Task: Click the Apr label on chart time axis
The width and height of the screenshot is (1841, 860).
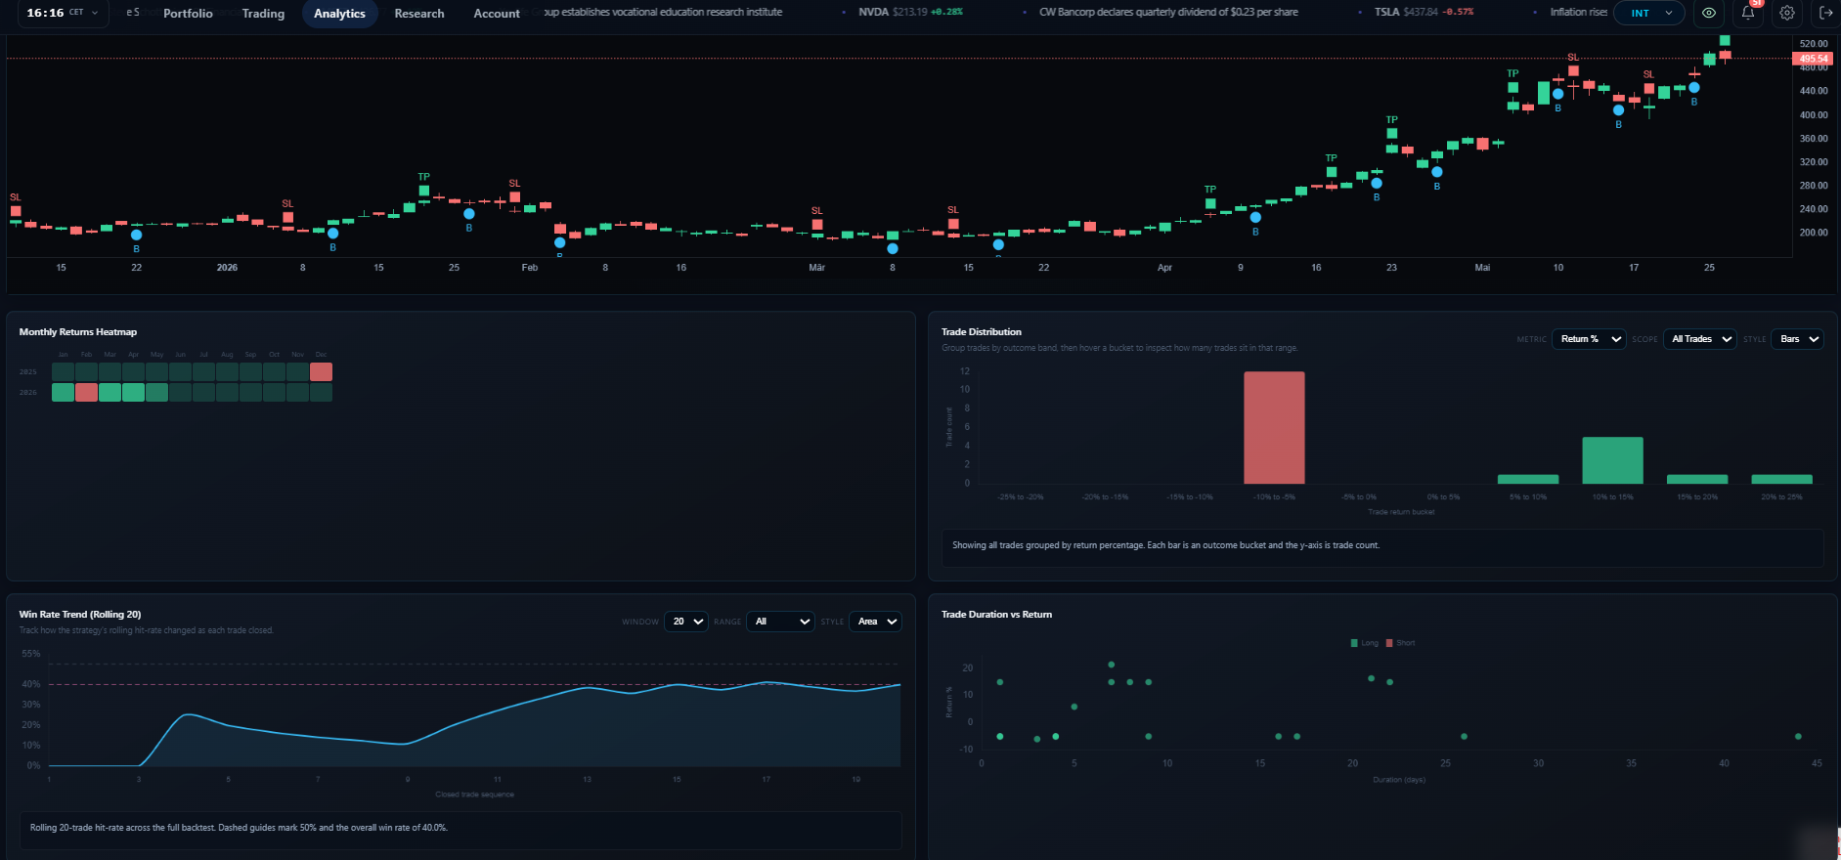Action: [x=1164, y=268]
